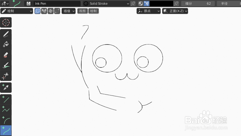241x136 pixels.
Task: Toggle the multiframe dashed-line icon
Action: click(57, 11)
